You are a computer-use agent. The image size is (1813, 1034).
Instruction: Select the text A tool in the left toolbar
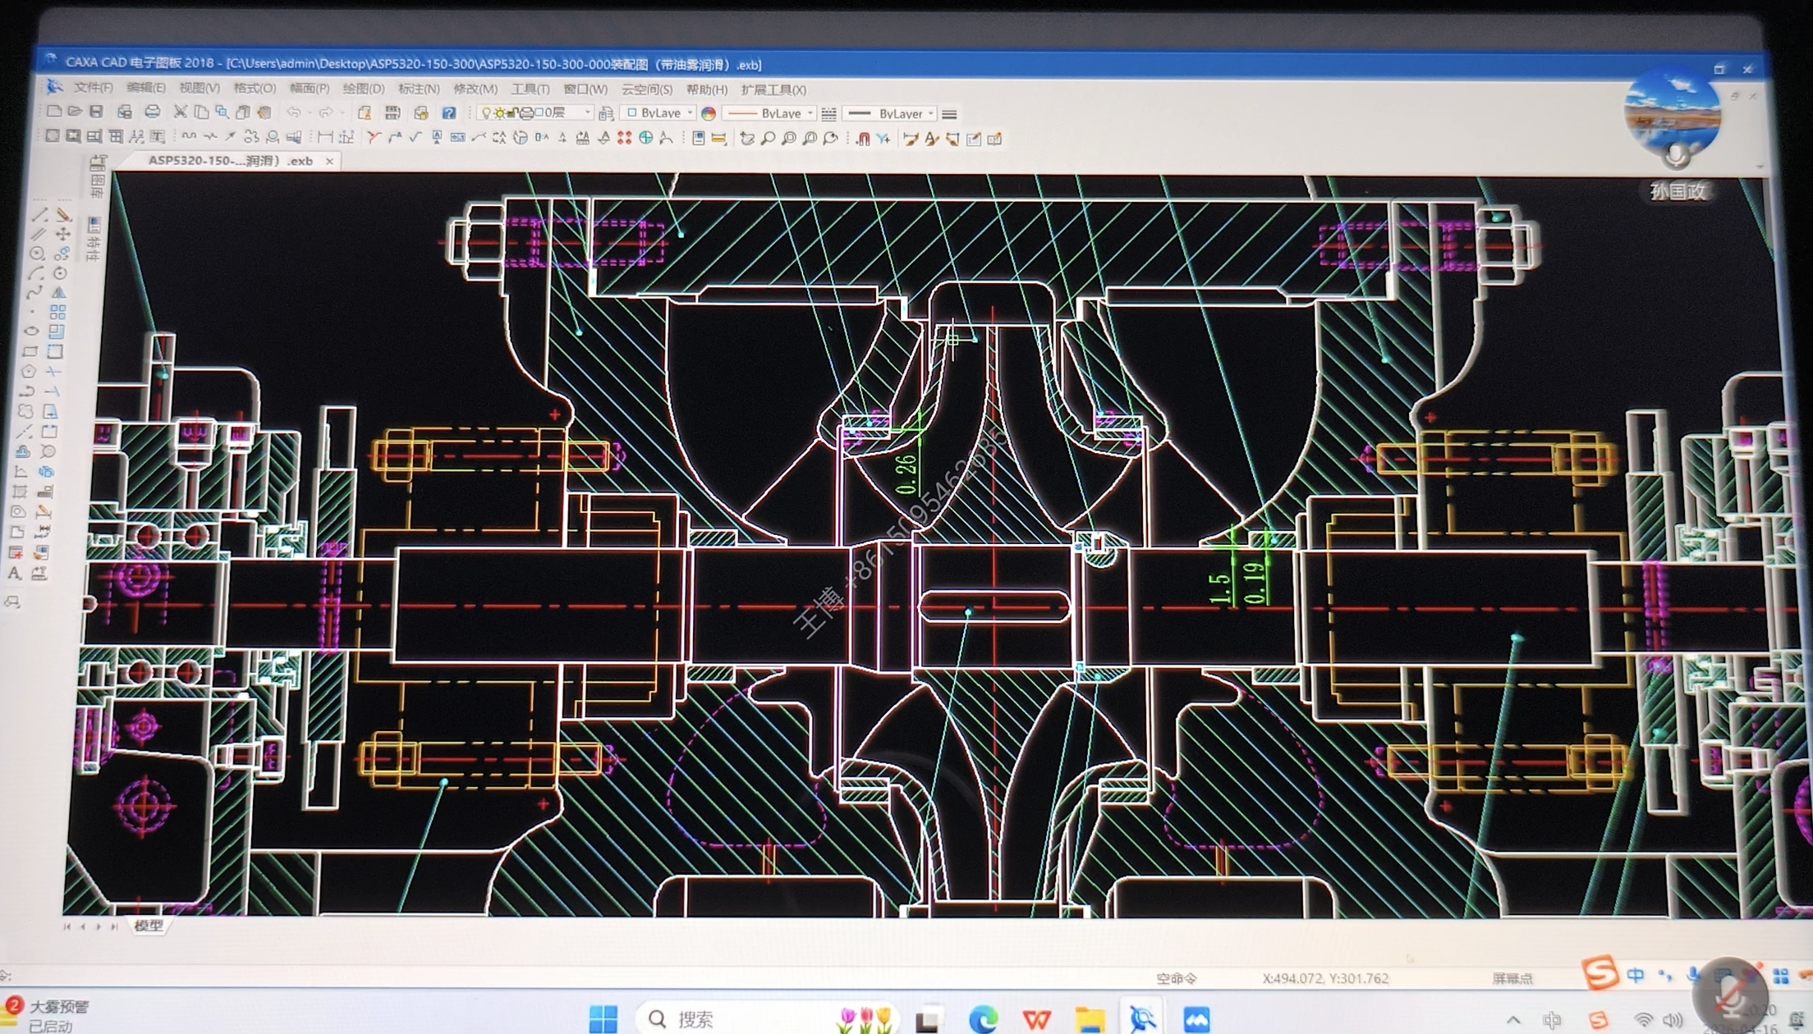tap(14, 574)
